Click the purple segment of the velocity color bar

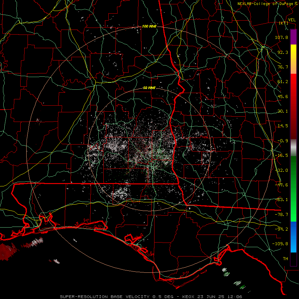[x=293, y=37]
